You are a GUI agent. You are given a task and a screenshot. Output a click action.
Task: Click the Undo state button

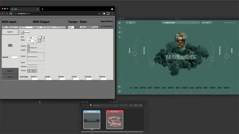(x=83, y=27)
